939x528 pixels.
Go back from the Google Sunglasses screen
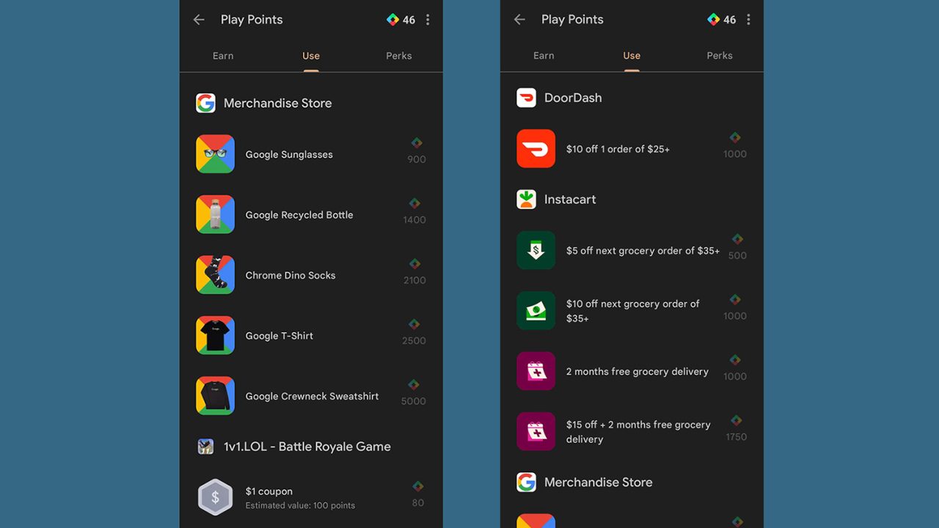(x=199, y=20)
